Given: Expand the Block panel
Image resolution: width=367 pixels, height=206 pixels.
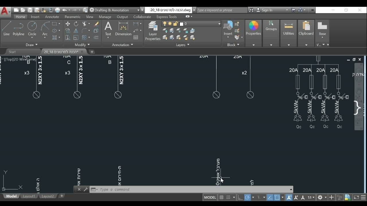Looking at the screenshot, I should (233, 45).
